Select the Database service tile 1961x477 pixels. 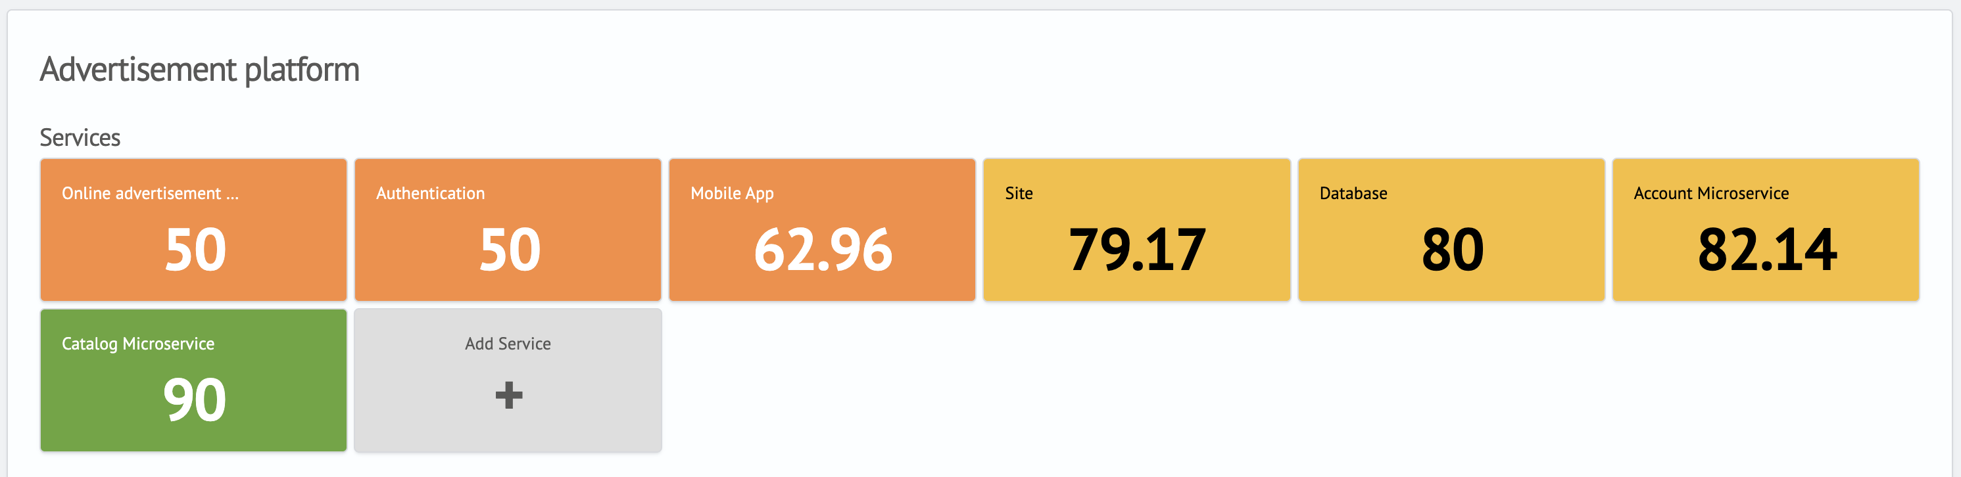point(1451,230)
